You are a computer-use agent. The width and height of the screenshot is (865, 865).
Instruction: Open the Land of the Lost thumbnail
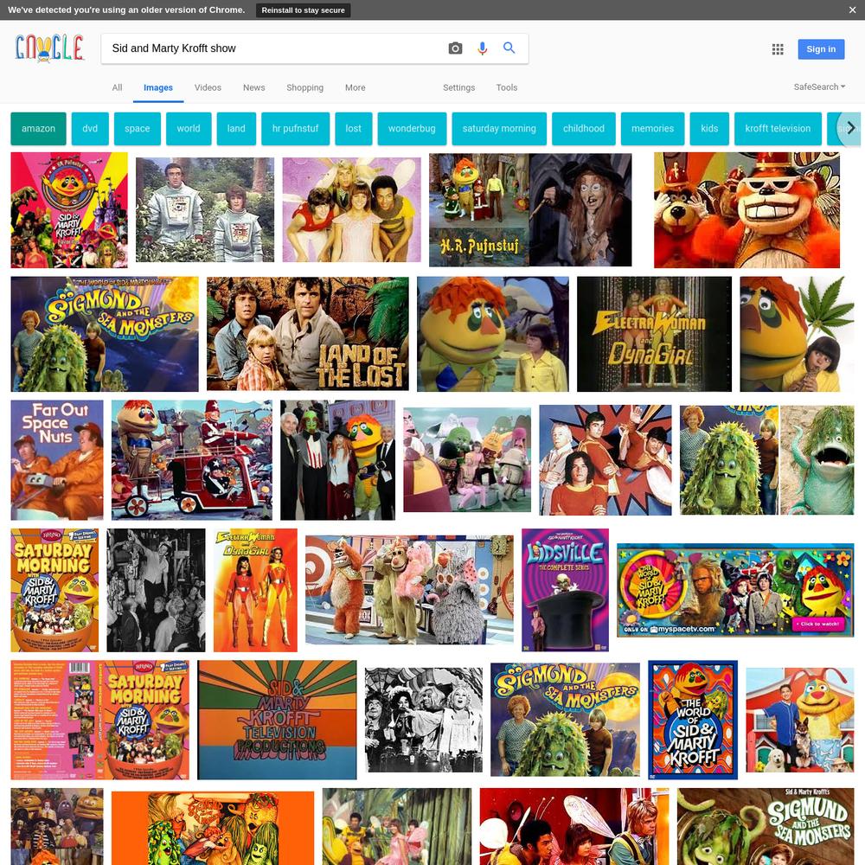[308, 334]
